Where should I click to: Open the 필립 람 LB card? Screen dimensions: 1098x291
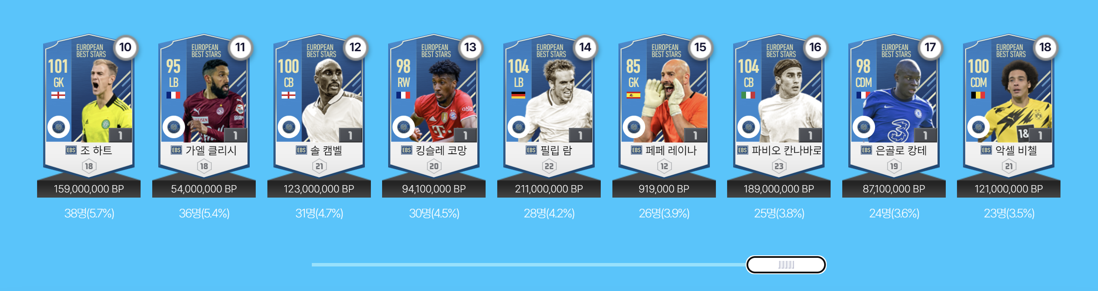click(549, 105)
